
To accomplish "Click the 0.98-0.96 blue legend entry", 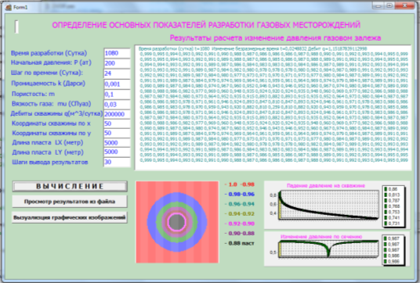I will point(240,195).
